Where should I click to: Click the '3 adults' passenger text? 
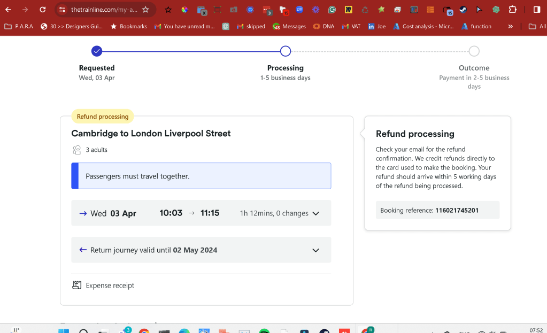point(97,150)
